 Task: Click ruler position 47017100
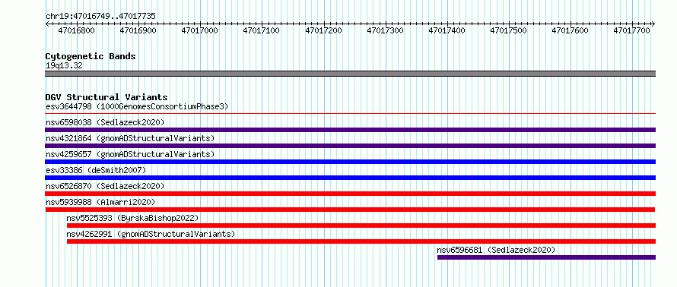coord(262,30)
